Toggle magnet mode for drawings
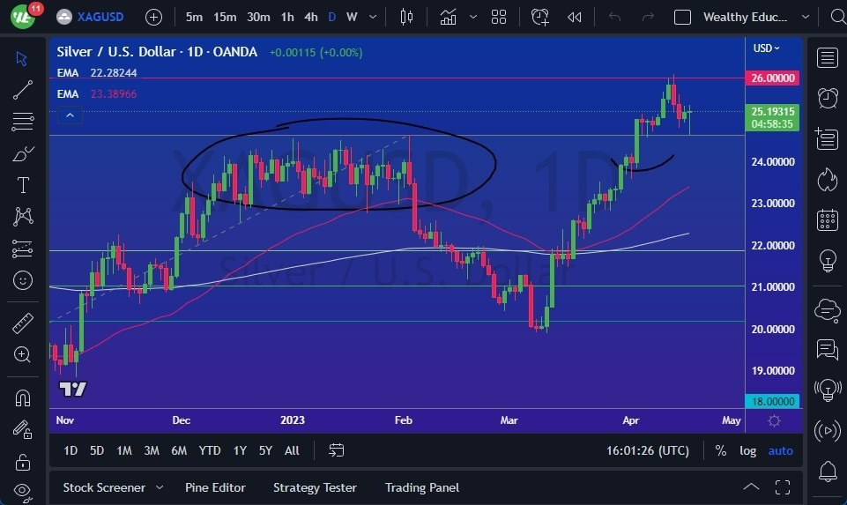The height and width of the screenshot is (505, 847). click(x=22, y=398)
